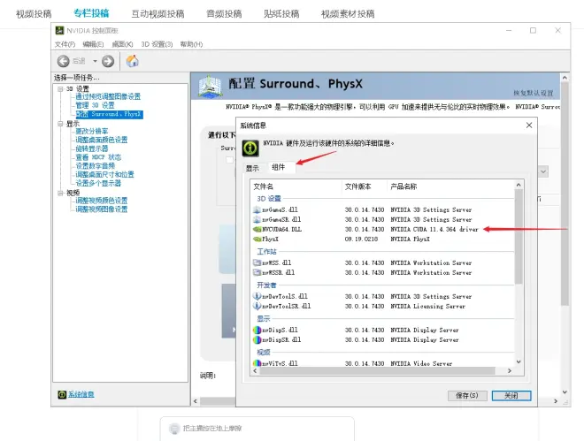
Task: Click the nvViTvS.dll color icon
Action: (257, 363)
